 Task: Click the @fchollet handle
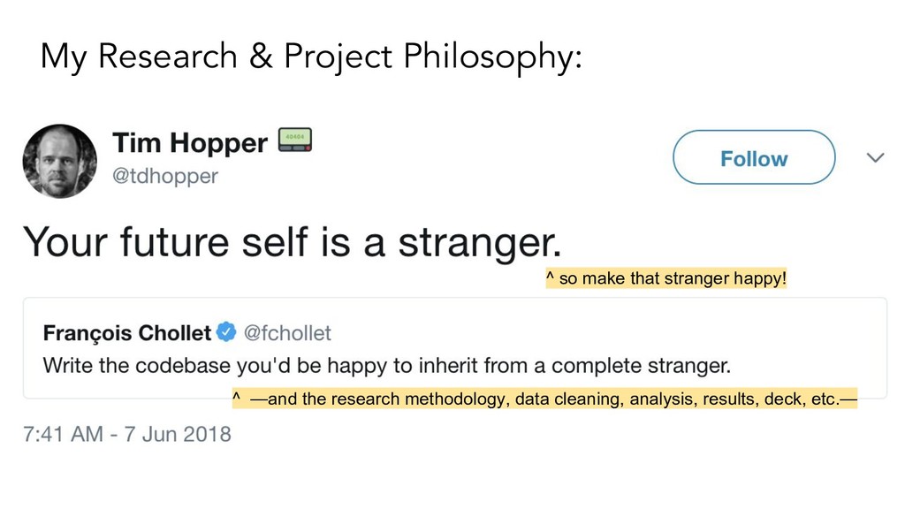pyautogui.click(x=287, y=333)
